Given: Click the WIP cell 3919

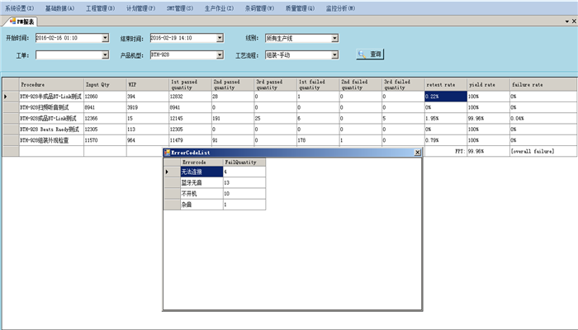Looking at the screenshot, I should coord(148,107).
